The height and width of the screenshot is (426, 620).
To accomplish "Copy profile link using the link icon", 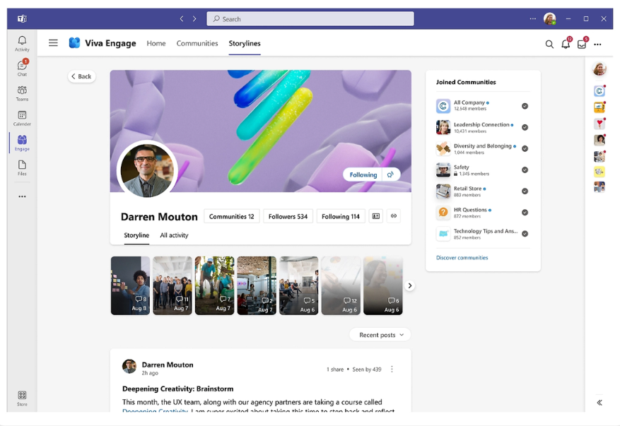I will tap(394, 216).
